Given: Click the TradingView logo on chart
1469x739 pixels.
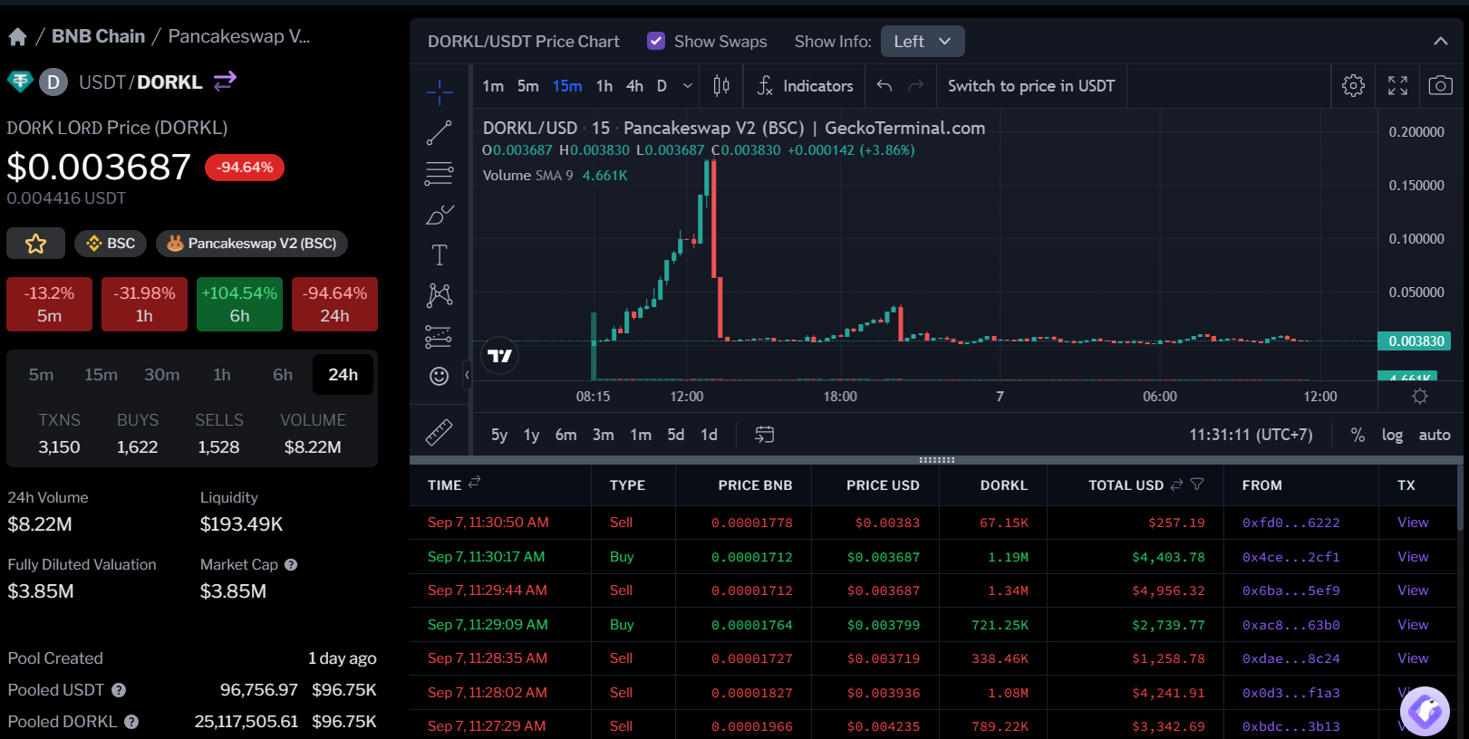Looking at the screenshot, I should 500,356.
